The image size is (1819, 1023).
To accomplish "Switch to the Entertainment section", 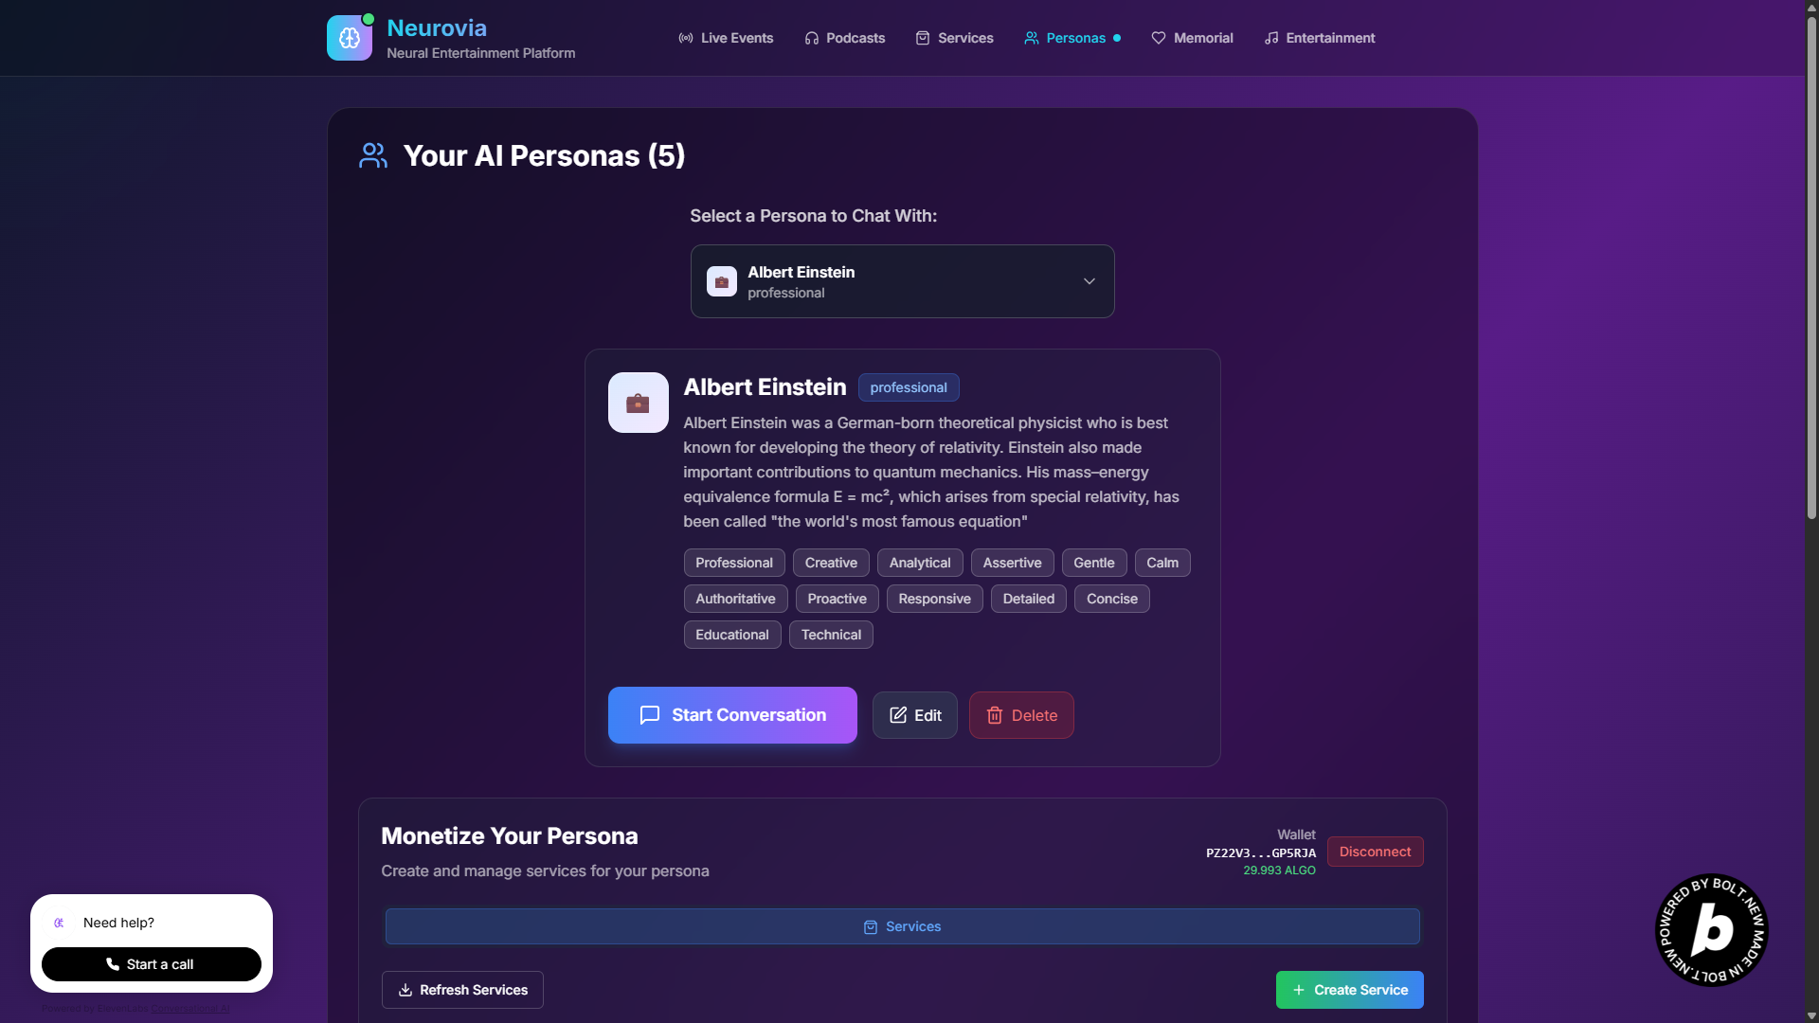I will (1319, 38).
